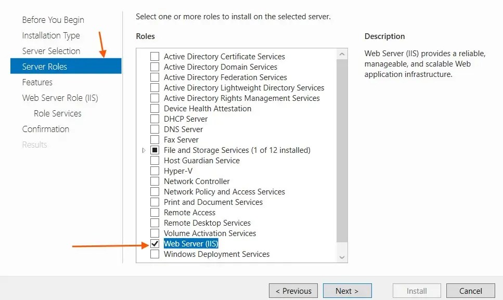Toggle the File and Storage Services checkbox

(x=154, y=150)
